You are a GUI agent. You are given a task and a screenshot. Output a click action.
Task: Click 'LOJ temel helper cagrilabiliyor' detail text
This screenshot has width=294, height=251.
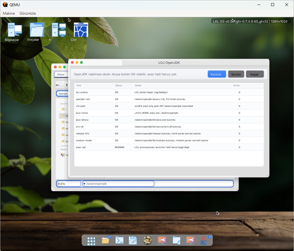[x=151, y=92]
